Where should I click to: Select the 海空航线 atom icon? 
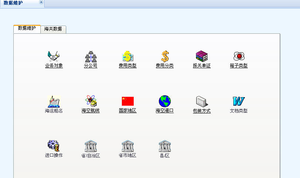click(91, 101)
